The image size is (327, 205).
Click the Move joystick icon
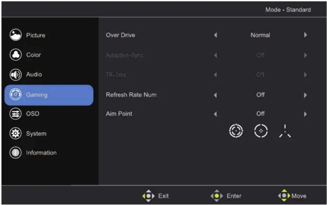[x=284, y=196]
